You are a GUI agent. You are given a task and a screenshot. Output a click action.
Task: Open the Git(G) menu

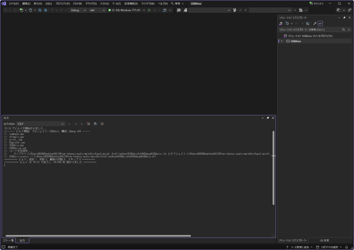[x=49, y=4]
